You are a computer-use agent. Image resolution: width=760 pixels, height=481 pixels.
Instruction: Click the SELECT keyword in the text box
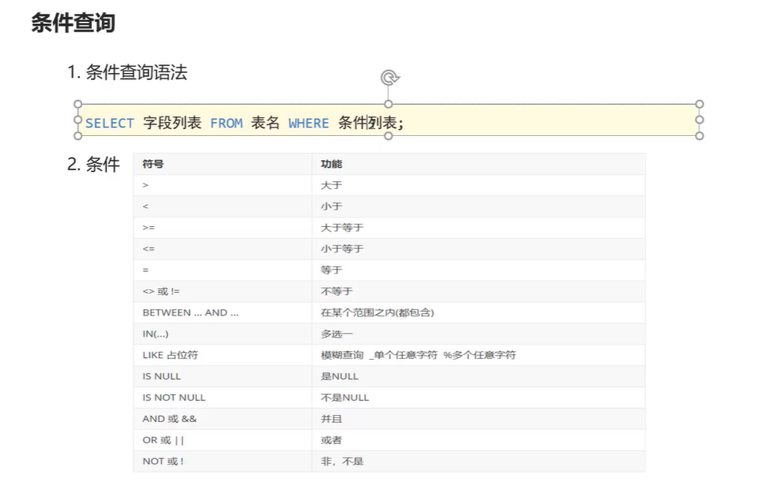point(110,124)
